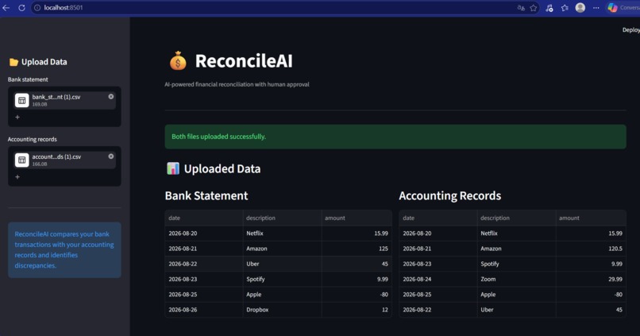Click the bar chart icon by Uploaded Data
The image size is (640, 336).
173,168
